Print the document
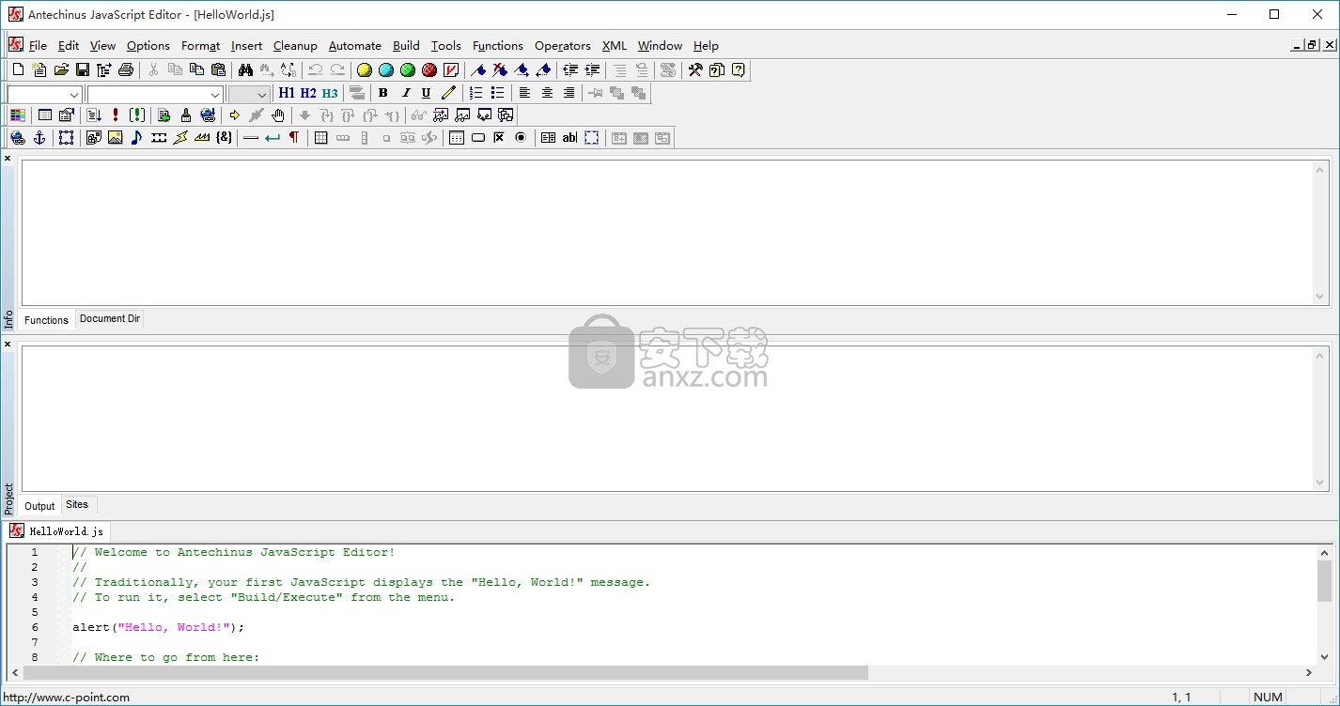This screenshot has height=706, width=1340. (x=126, y=69)
